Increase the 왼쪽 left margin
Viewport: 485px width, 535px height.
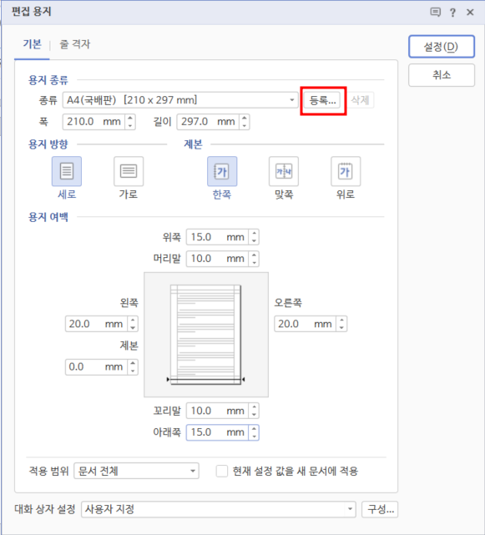click(133, 320)
